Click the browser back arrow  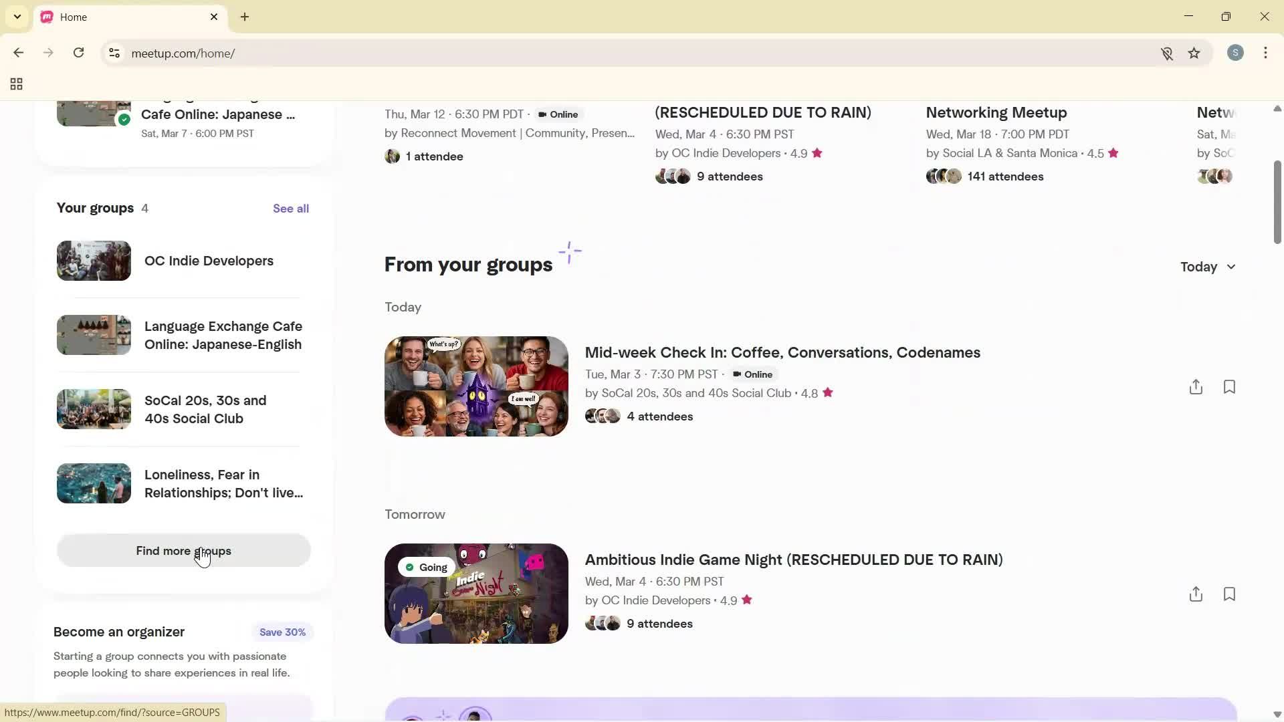[x=18, y=53]
